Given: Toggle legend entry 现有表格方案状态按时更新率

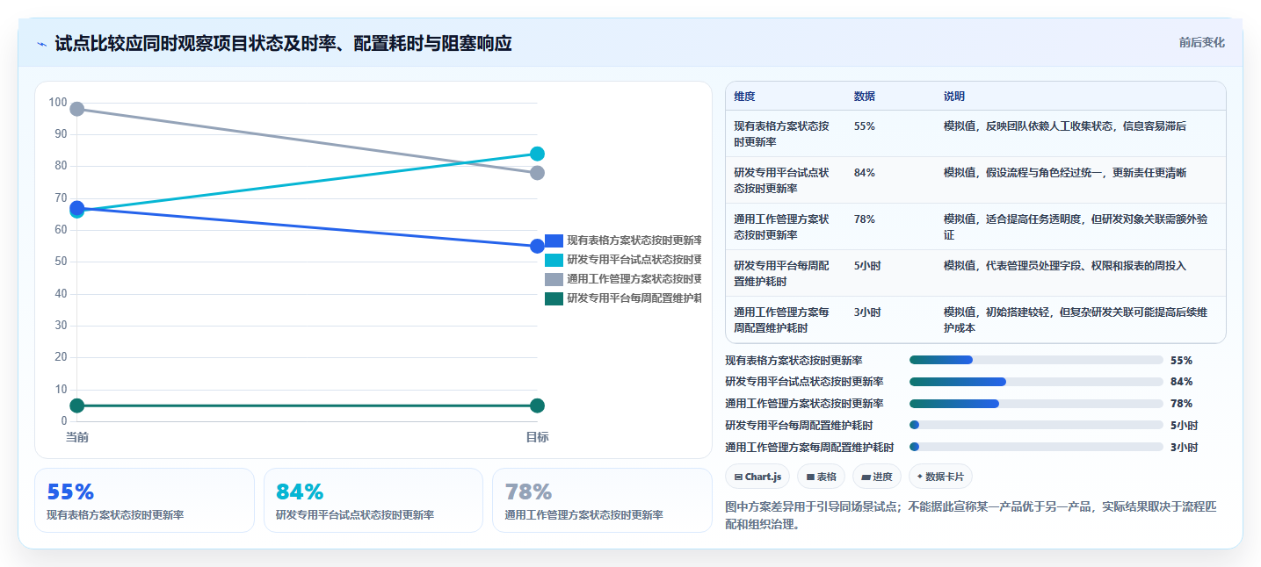Looking at the screenshot, I should [x=623, y=240].
